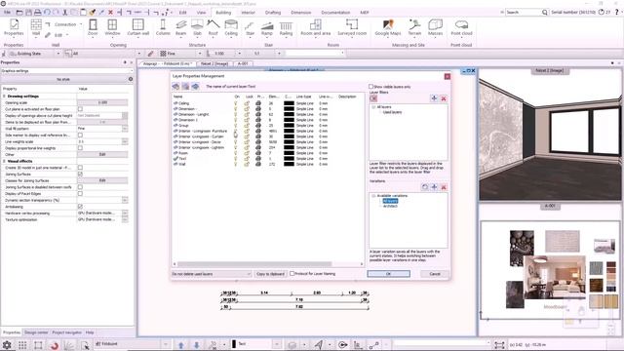The height and width of the screenshot is (351, 624).
Task: Click the print icon in quick toolbar
Action: pos(37,13)
